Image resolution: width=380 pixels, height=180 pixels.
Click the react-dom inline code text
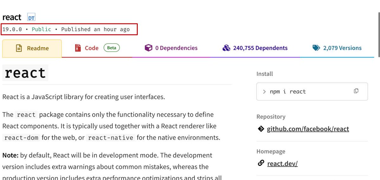[21, 138]
